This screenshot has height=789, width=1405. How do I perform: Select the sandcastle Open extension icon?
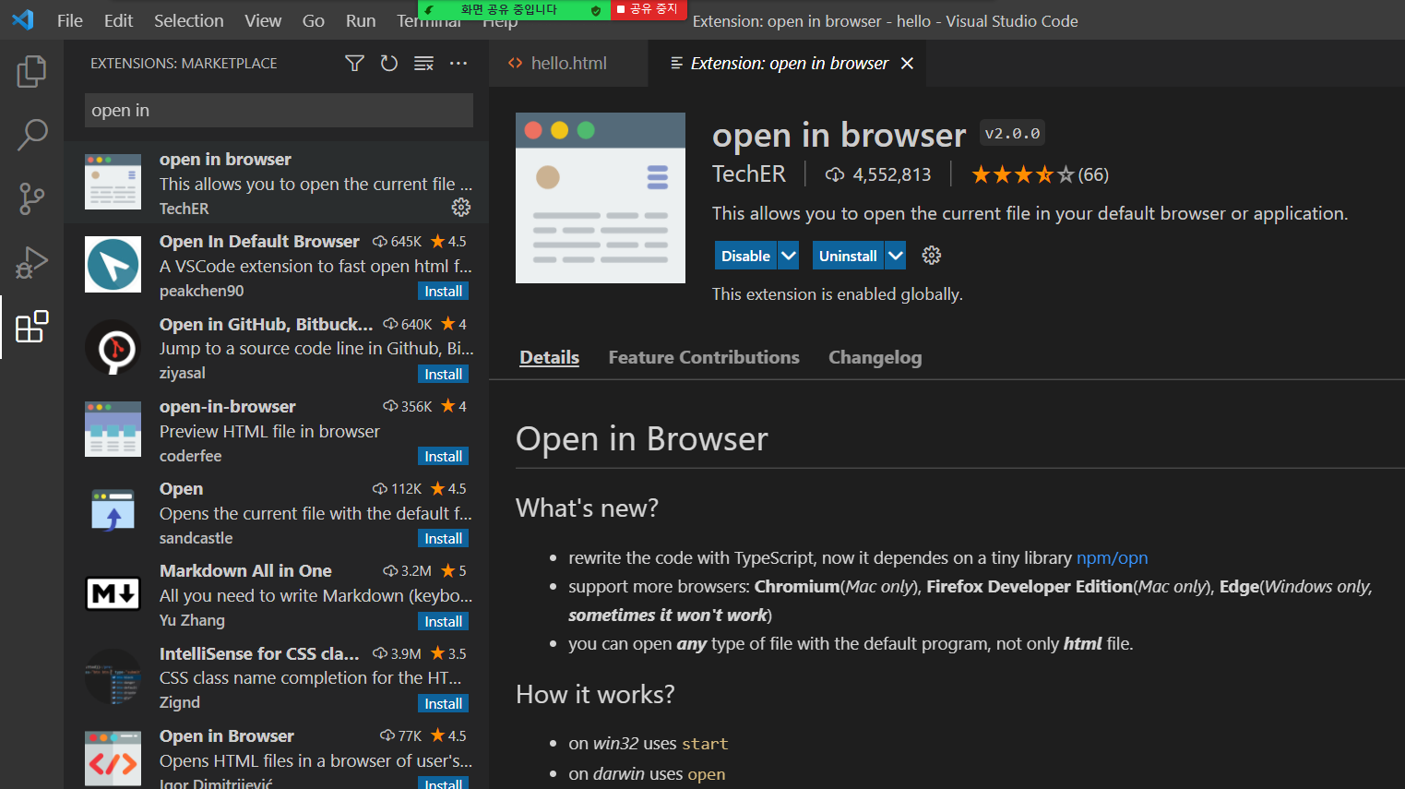coord(113,510)
